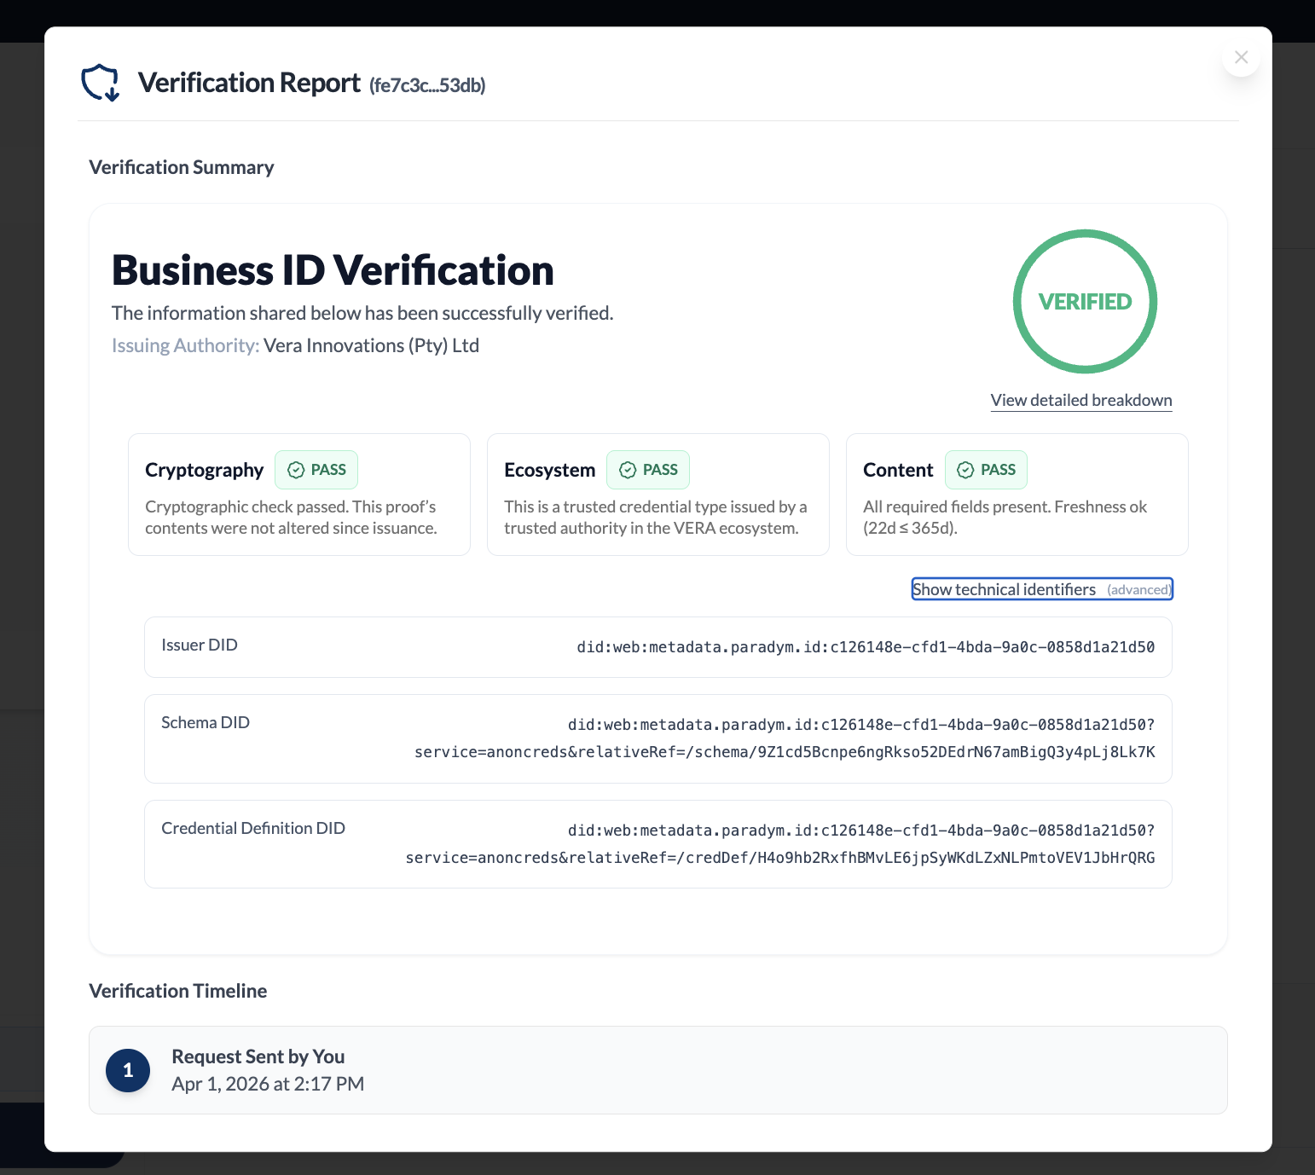
Task: Click the Issuer DID label
Action: coord(200,645)
